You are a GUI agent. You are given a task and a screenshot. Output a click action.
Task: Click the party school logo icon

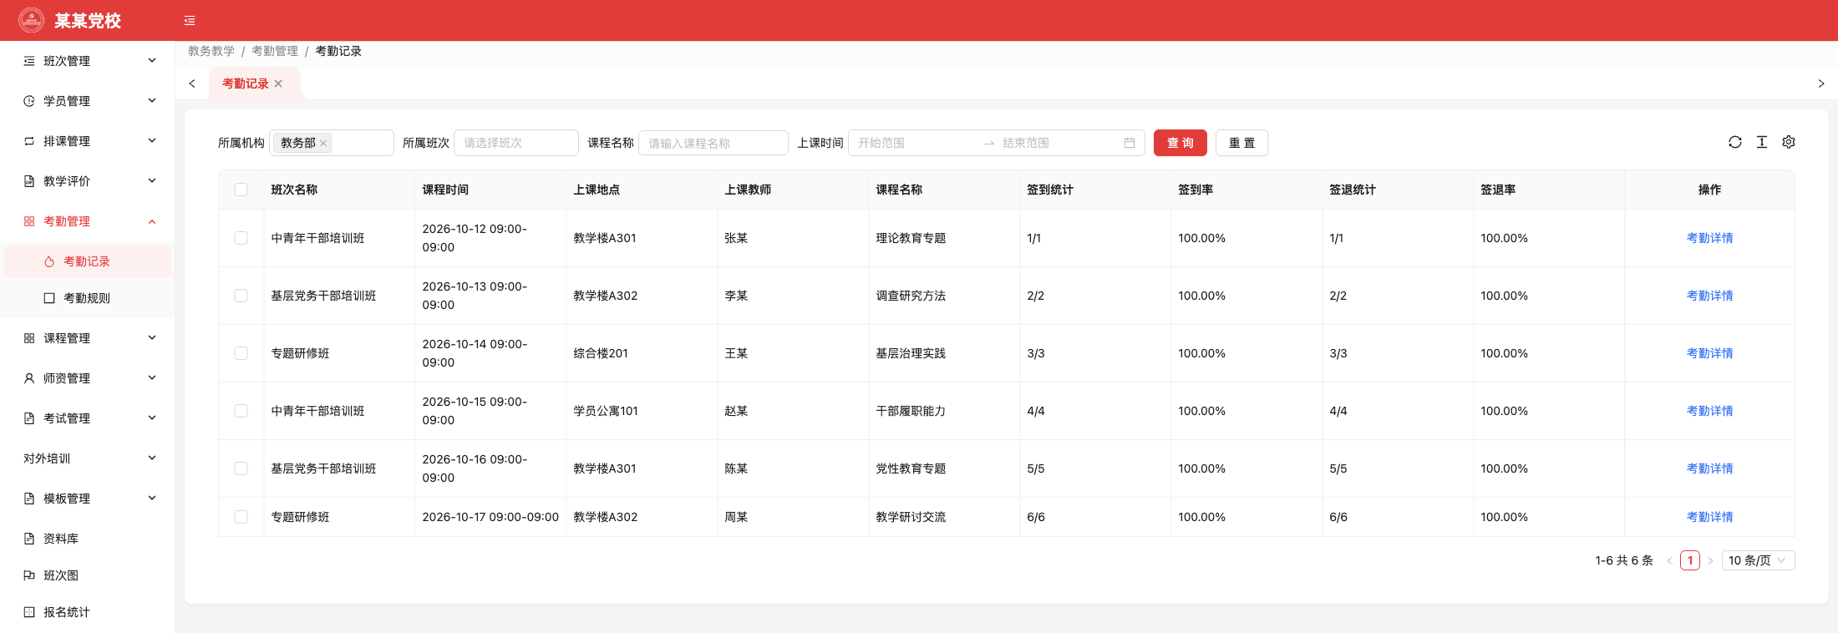click(32, 20)
